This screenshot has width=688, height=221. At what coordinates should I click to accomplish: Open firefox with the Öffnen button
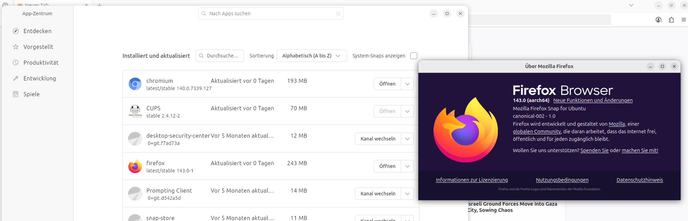click(387, 166)
